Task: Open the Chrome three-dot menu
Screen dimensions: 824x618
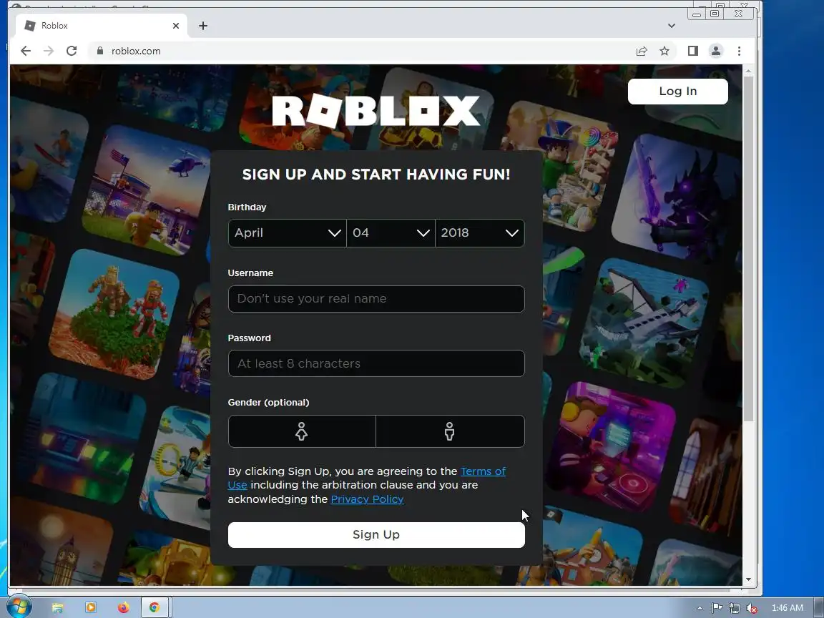Action: click(x=739, y=51)
